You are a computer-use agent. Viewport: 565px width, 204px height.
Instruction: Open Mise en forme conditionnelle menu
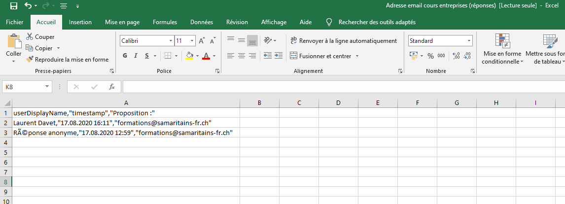502,49
